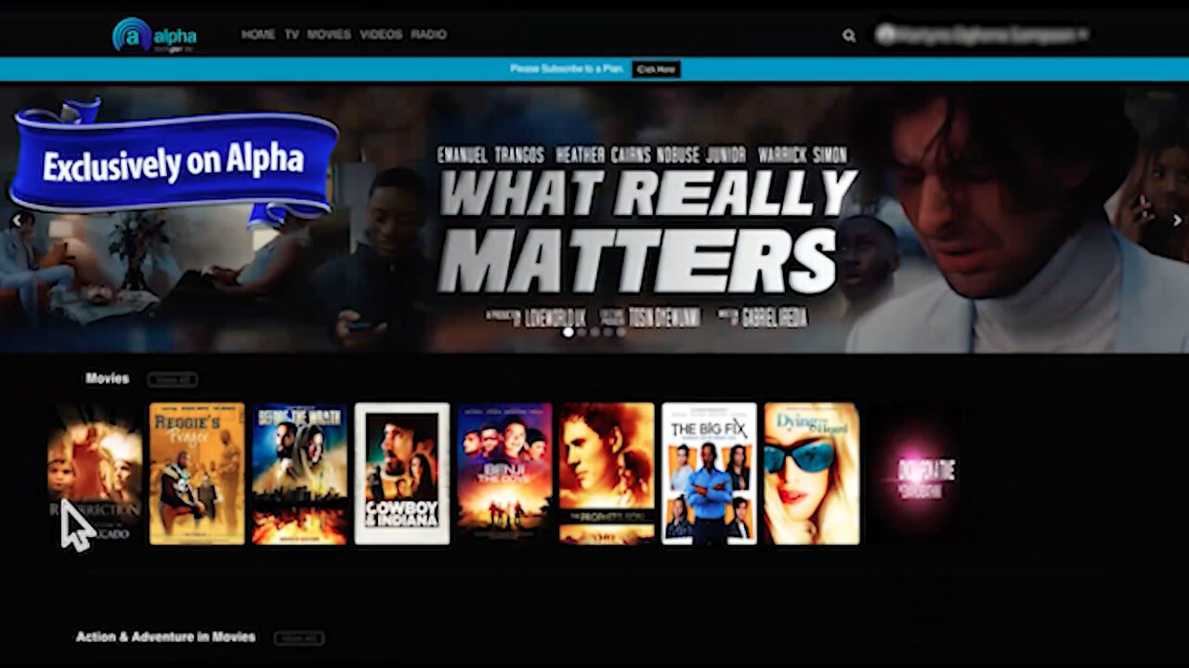The height and width of the screenshot is (668, 1189).
Task: Click the 'Exclusively on Alpha' ribbon
Action: 175,163
